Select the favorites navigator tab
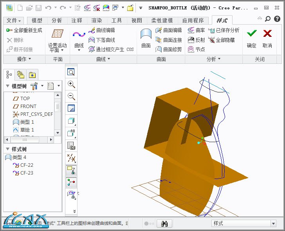The image size is (285, 231). click(x=32, y=75)
